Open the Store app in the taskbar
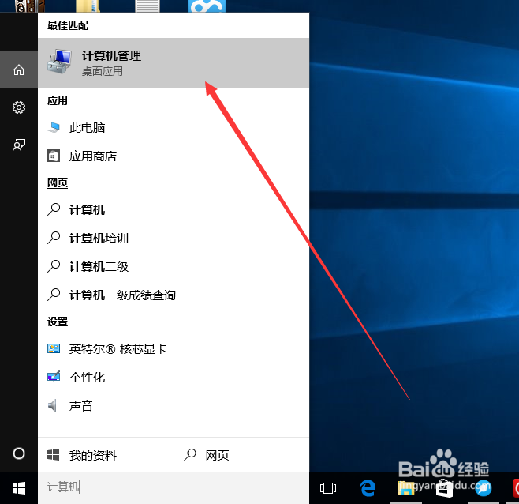This screenshot has height=504, width=519. point(444,489)
